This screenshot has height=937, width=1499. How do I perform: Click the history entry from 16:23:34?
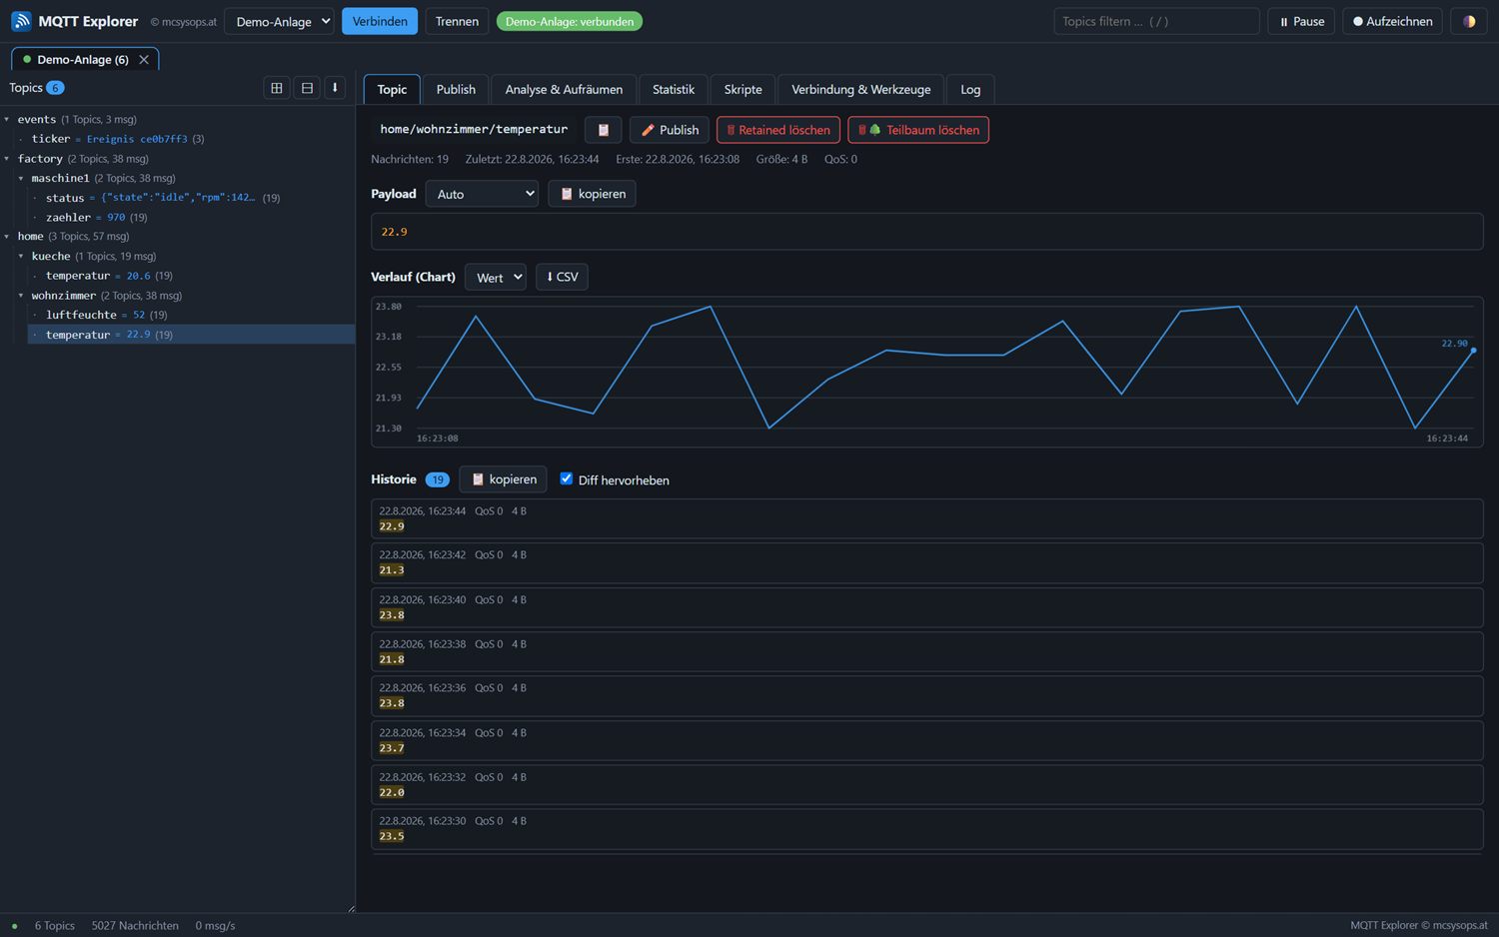point(926,740)
